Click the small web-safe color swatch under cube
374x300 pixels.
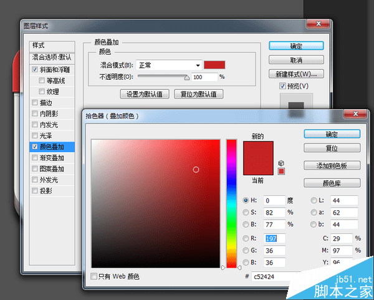tap(282, 172)
